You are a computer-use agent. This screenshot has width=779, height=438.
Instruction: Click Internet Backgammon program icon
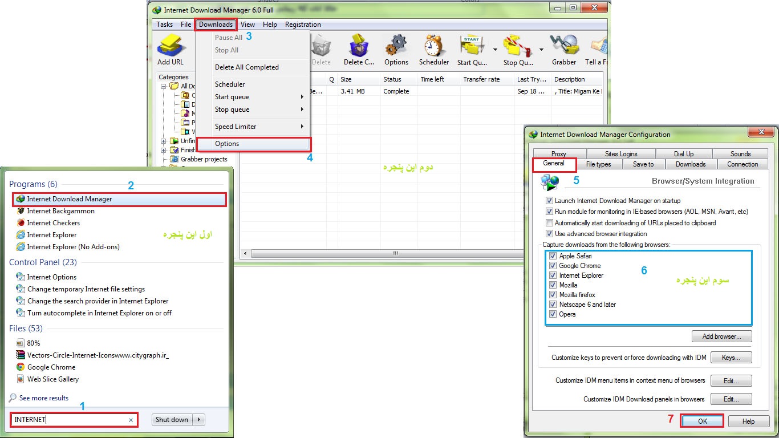(x=21, y=211)
